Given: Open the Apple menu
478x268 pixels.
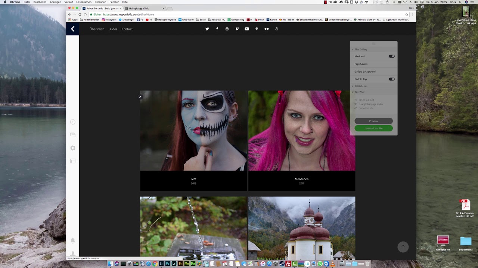Looking at the screenshot, I should (5, 2).
